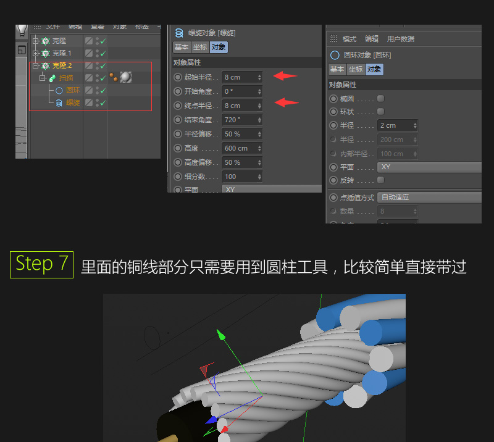Image resolution: width=494 pixels, height=442 pixels.
Task: Disable the 螺旋 object via green checkmark
Action: click(103, 103)
